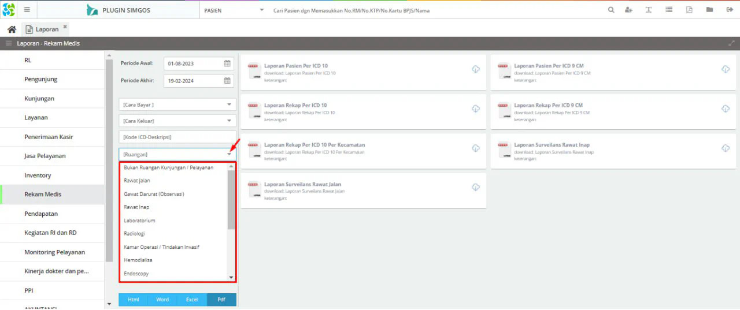Screen dimensions: 740x310
Task: Choose Rawat Inap from the Ruangan list
Action: 136,207
